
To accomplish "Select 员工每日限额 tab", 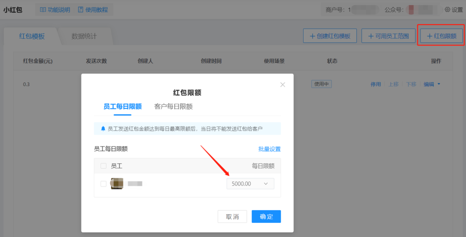I will click(x=122, y=106).
